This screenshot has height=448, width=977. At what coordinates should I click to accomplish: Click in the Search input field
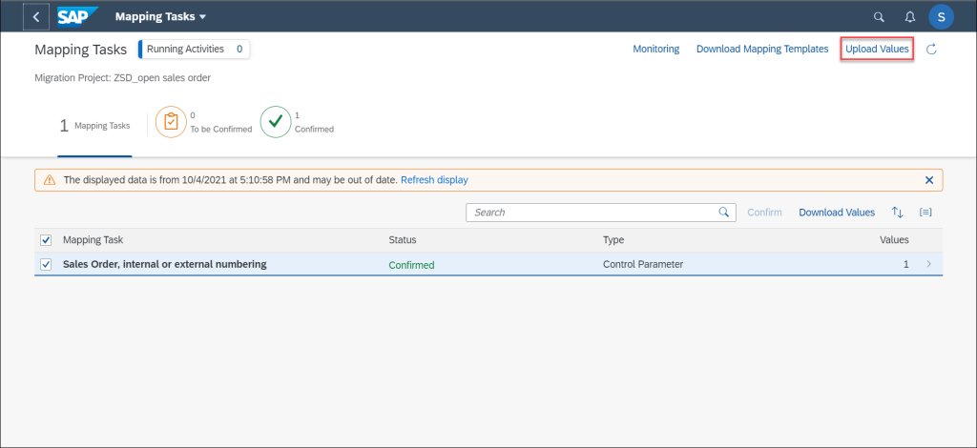point(601,213)
